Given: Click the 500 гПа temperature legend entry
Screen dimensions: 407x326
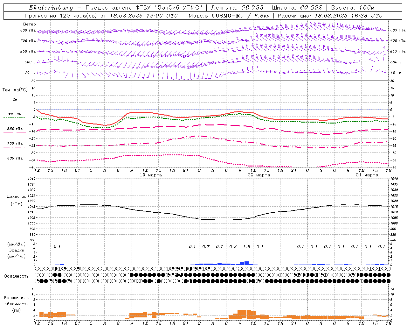Looking at the screenshot, I should click(15, 158).
